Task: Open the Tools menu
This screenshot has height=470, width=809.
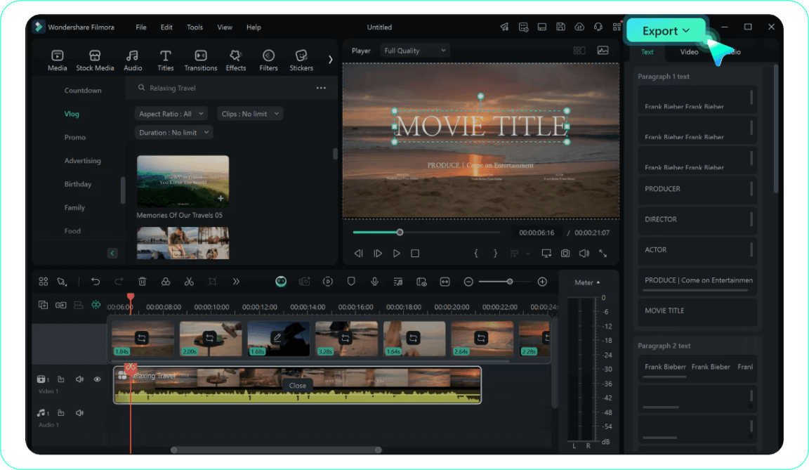Action: (x=195, y=27)
